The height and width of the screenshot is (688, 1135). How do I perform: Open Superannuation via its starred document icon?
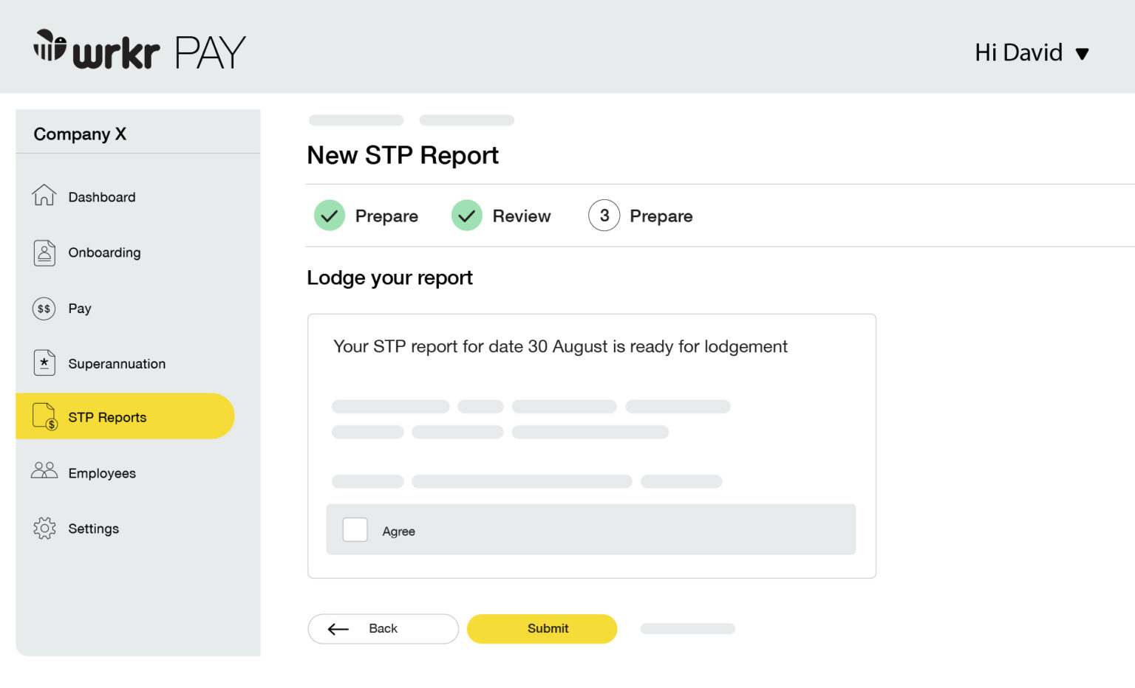pos(44,362)
